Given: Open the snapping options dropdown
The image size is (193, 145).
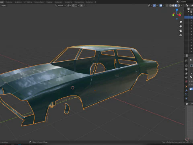Looking at the screenshot, I should click(77, 6).
